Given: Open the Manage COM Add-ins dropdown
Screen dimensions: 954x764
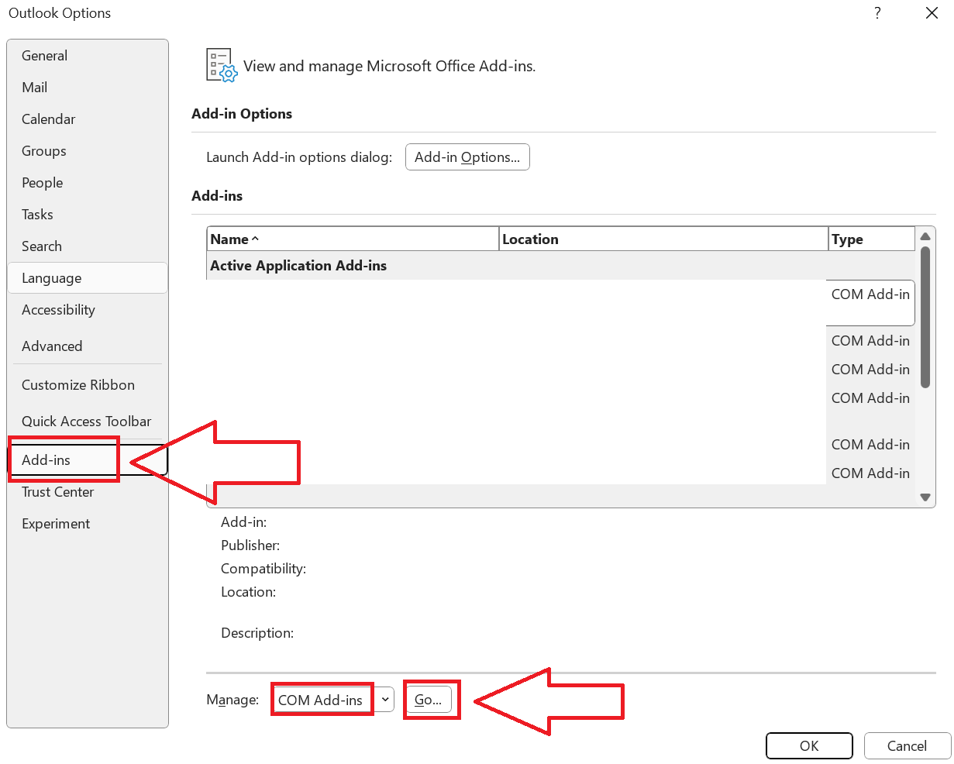Looking at the screenshot, I should [x=334, y=700].
